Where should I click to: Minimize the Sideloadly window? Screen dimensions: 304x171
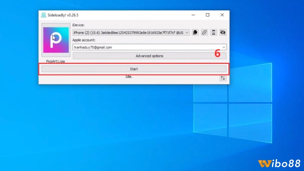point(193,15)
